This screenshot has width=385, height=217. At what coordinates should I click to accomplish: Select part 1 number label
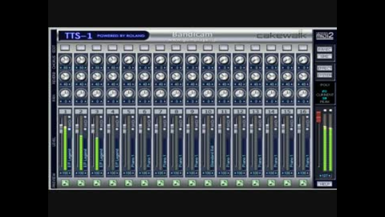[x=65, y=111]
